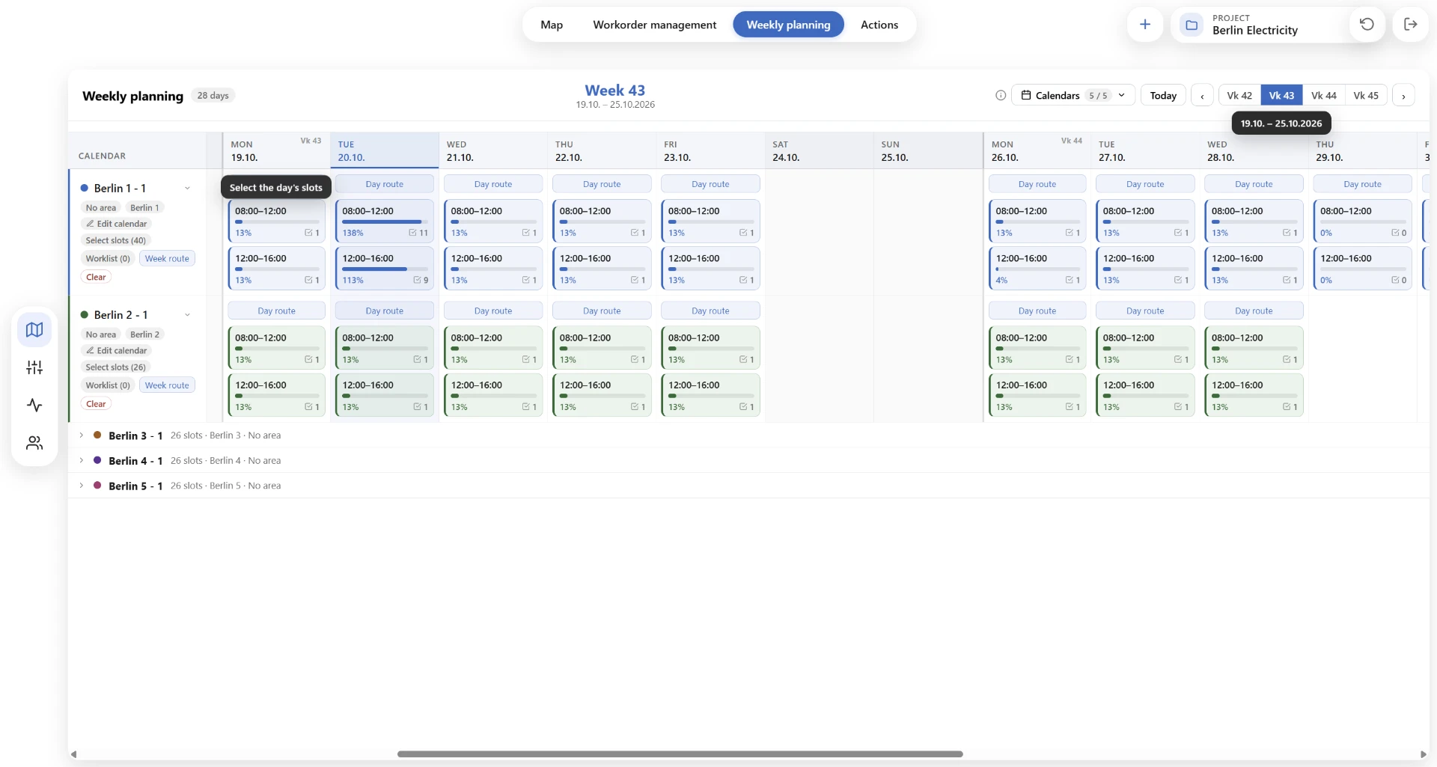Click the pencil icon on Berlin 2 Edit calendar

coord(90,350)
